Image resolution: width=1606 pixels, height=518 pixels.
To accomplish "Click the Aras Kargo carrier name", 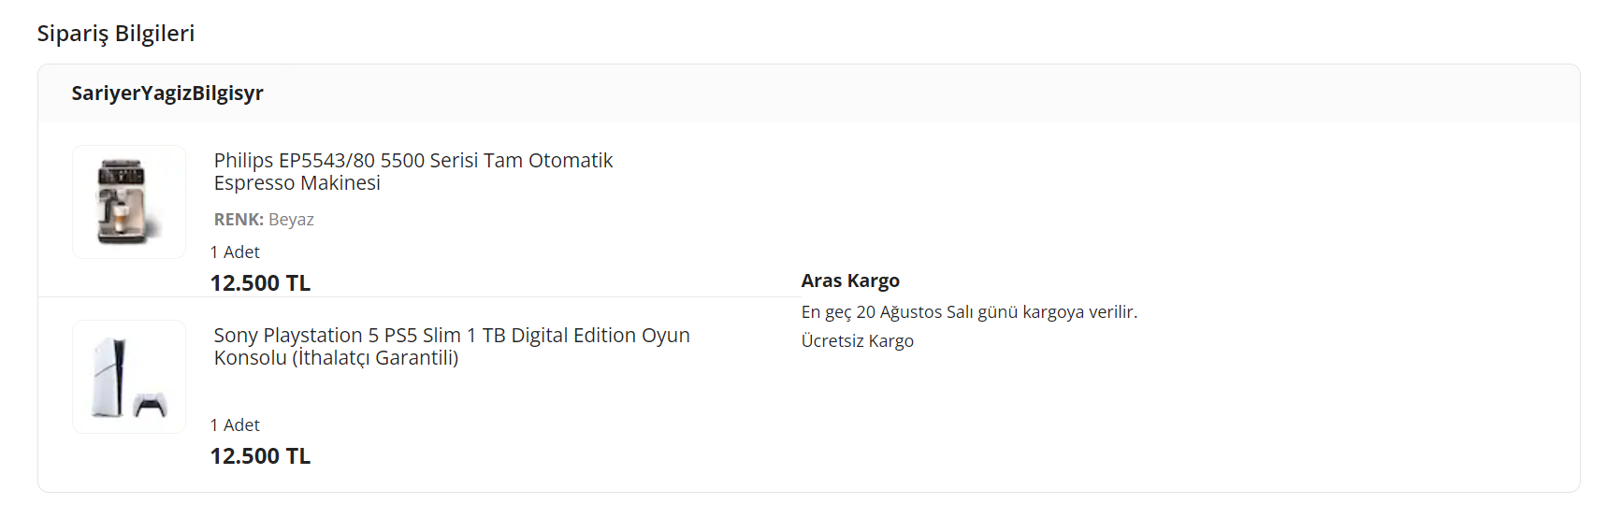I will click(x=850, y=281).
